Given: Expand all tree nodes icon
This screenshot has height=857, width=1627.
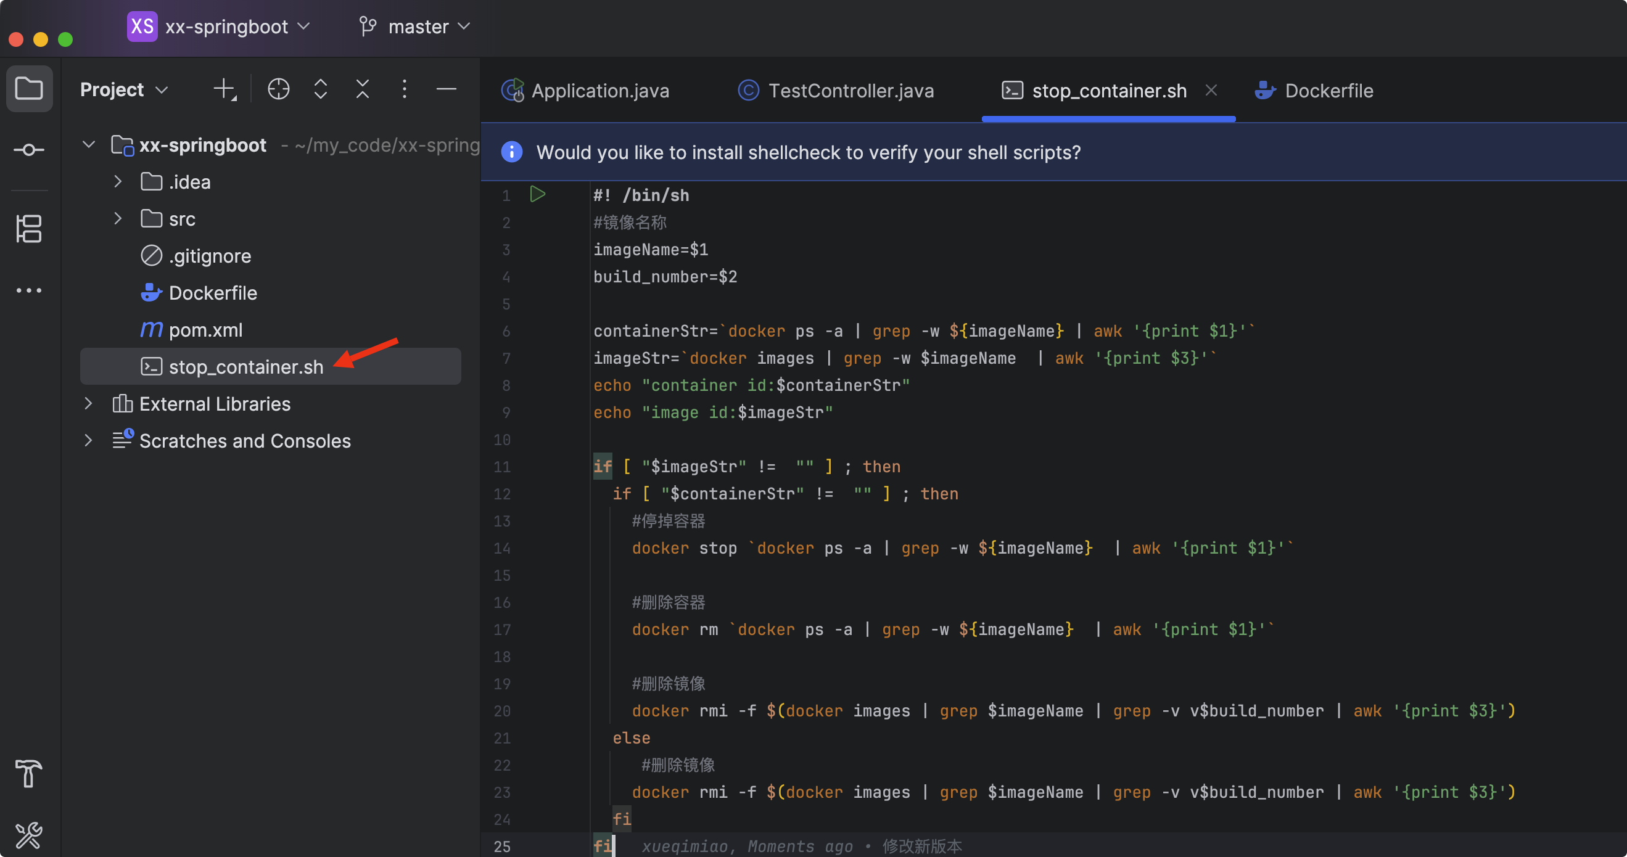Looking at the screenshot, I should point(321,89).
